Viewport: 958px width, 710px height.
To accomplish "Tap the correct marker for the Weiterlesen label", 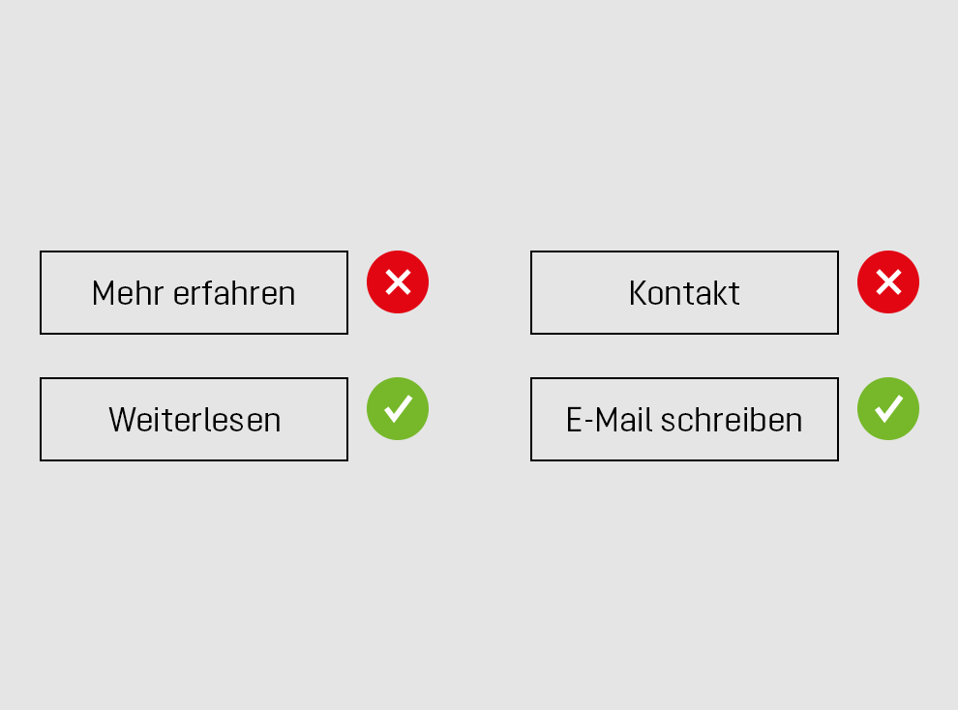I will click(398, 408).
